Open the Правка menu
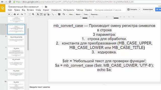The height and width of the screenshot is (90, 161). click(17, 10)
